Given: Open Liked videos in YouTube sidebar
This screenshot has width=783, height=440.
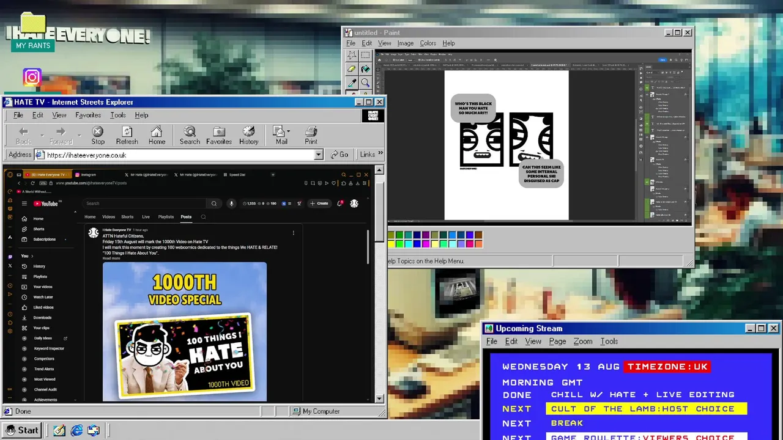Looking at the screenshot, I should point(43,307).
